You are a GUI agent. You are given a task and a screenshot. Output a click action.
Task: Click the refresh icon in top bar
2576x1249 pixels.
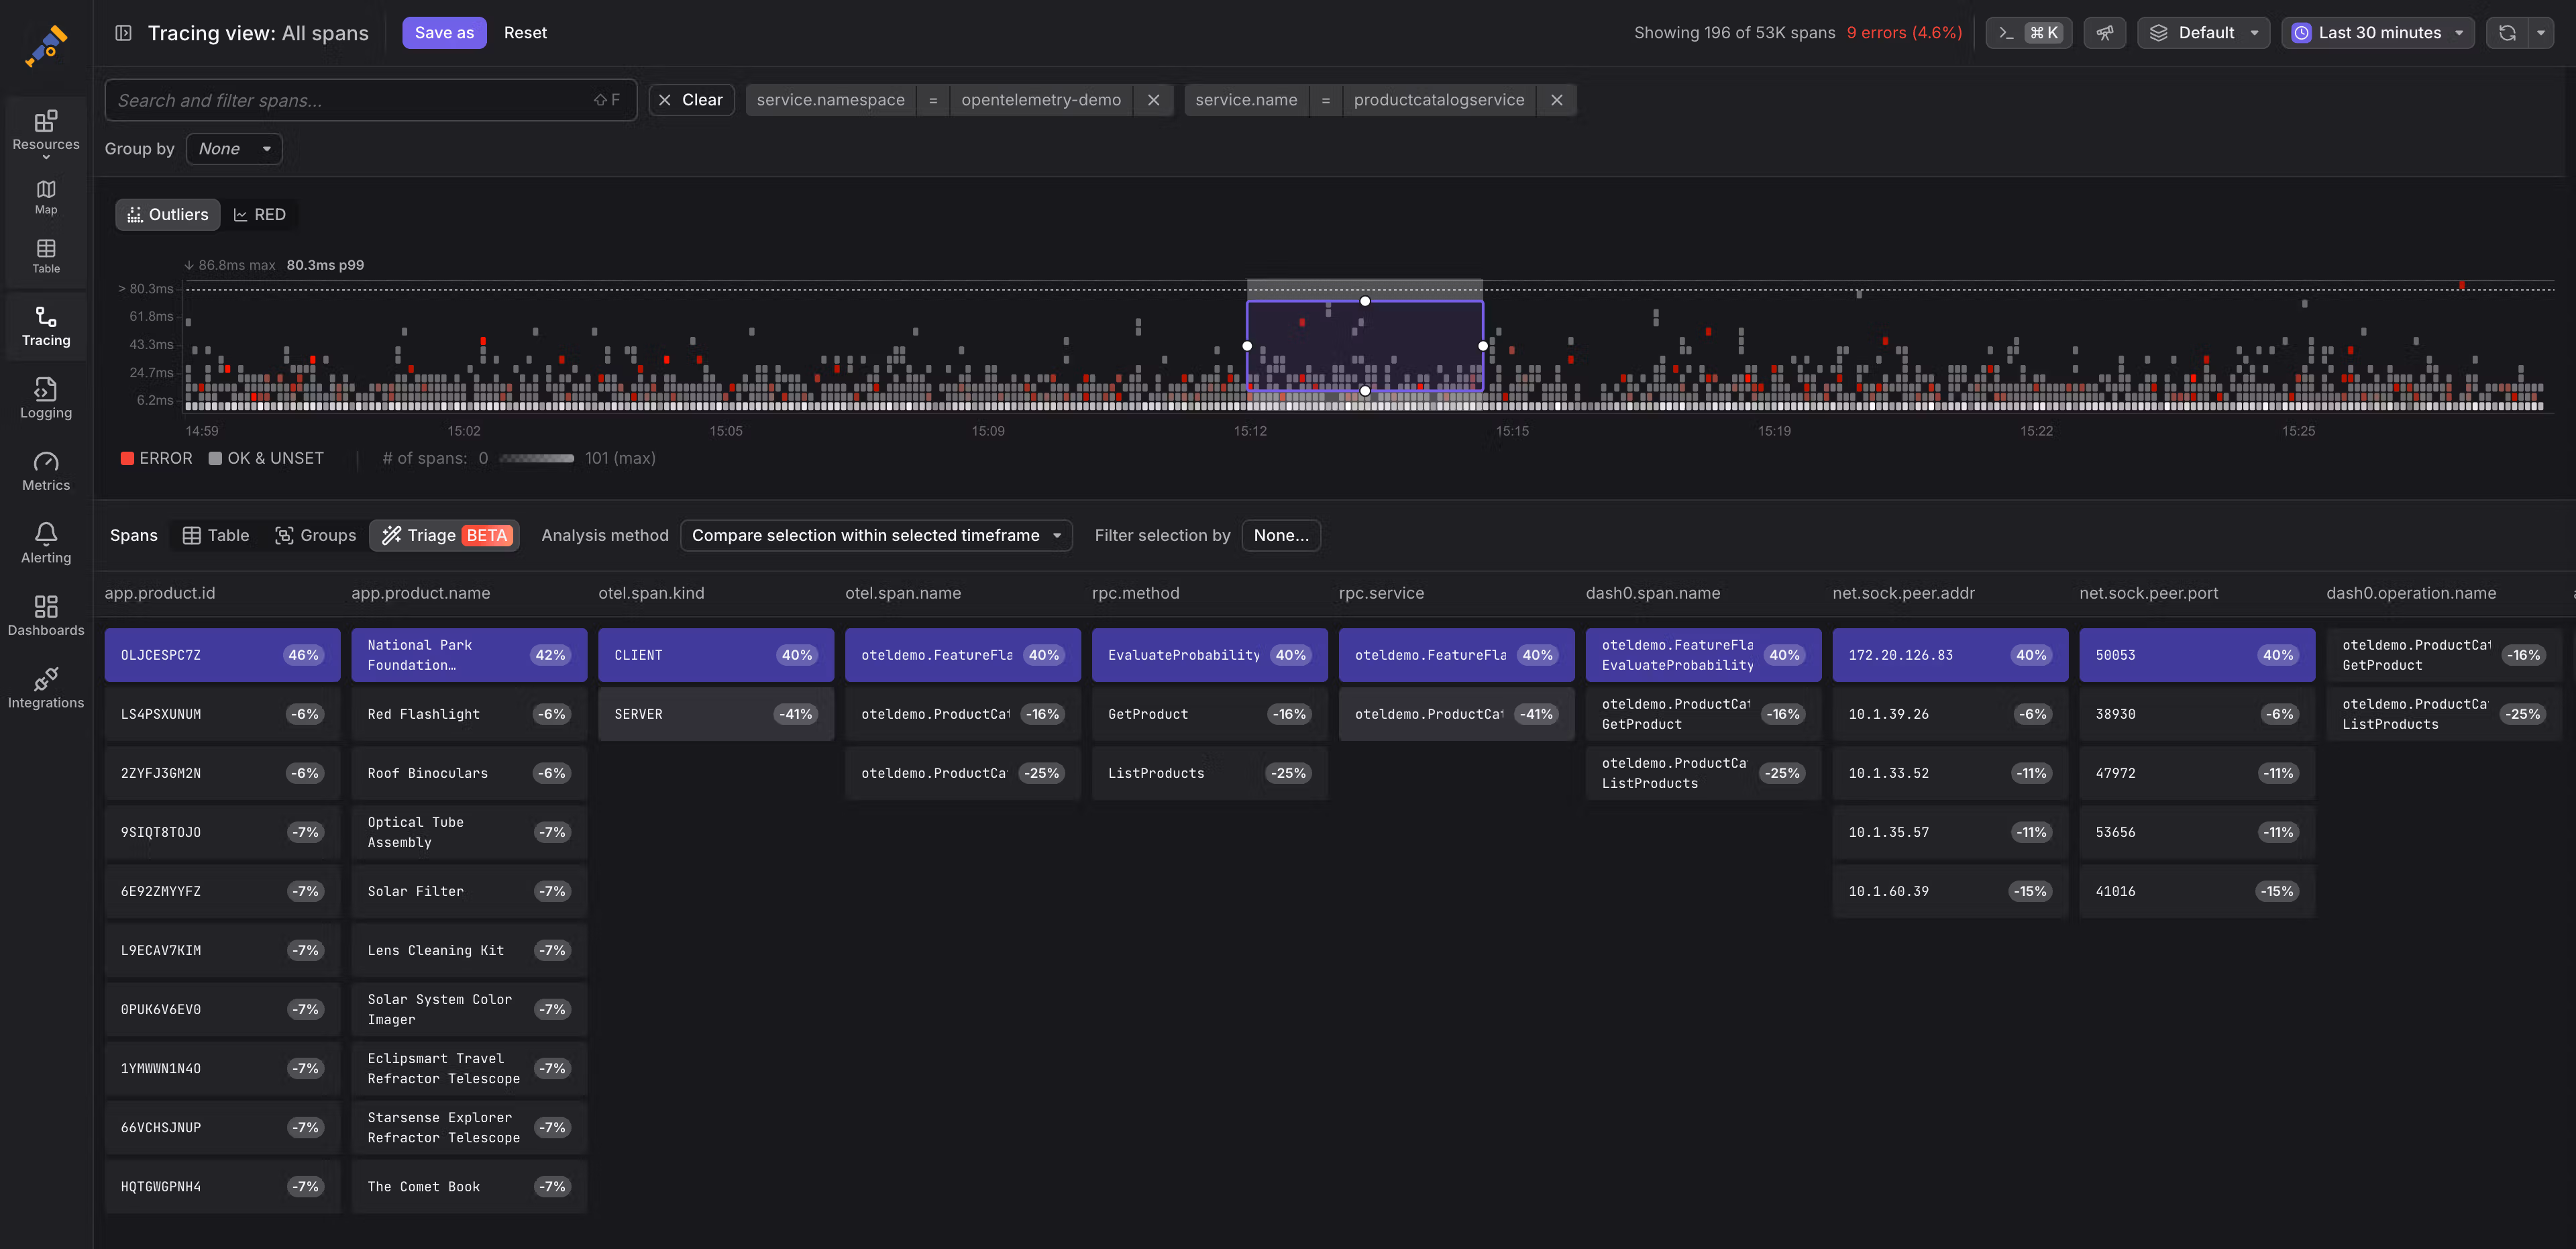click(x=2506, y=33)
